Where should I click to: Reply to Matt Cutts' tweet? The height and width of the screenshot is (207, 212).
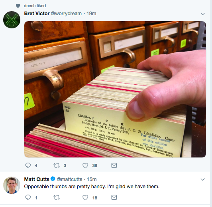pyautogui.click(x=28, y=197)
